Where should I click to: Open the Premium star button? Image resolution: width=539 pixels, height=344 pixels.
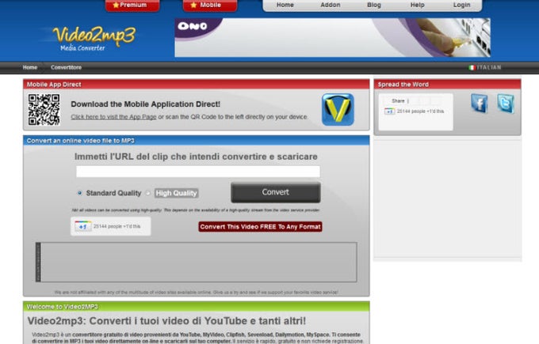[x=132, y=6]
